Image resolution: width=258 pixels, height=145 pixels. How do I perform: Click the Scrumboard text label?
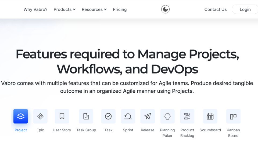tap(210, 130)
